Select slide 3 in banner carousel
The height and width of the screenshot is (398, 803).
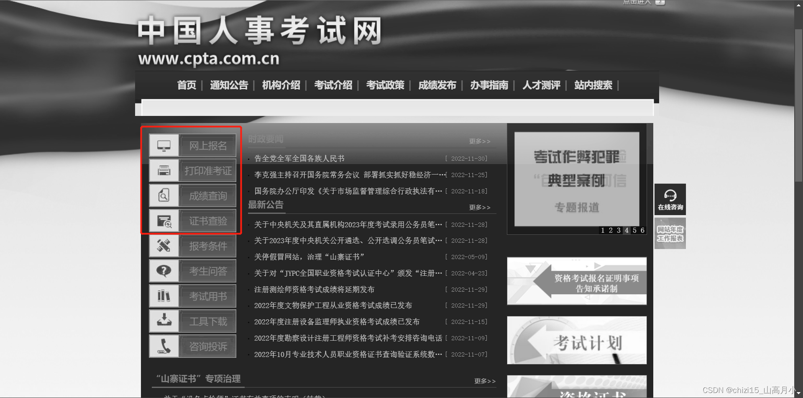[619, 230]
